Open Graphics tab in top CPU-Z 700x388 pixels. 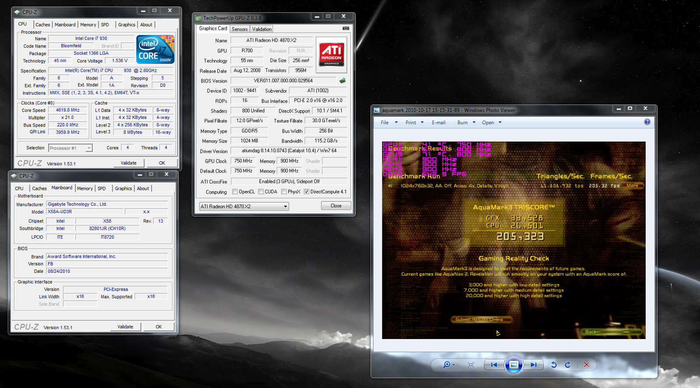click(126, 24)
